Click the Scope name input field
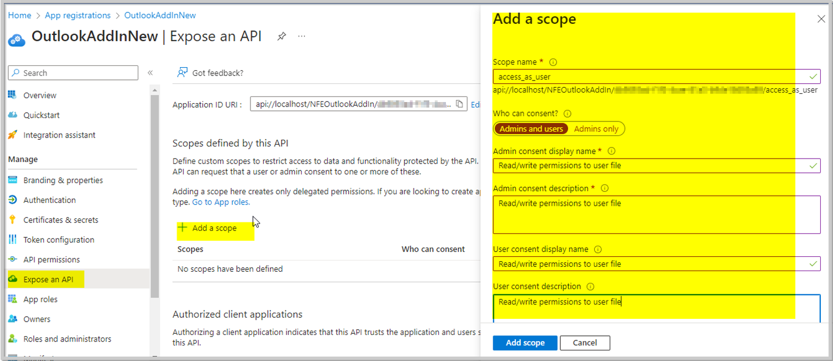The height and width of the screenshot is (361, 833). [656, 77]
